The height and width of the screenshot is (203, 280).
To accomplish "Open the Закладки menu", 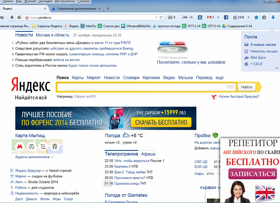I will (x=45, y=1).
